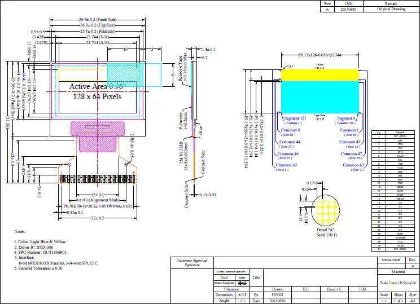420x304 pixels.
Task: Click the "26.7± 0.2 (Cap Size)" dimension label
Action: (98, 25)
